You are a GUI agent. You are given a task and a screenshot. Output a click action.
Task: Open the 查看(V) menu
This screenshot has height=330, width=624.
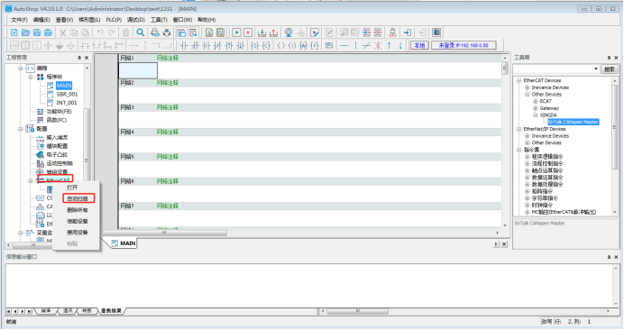pos(64,20)
